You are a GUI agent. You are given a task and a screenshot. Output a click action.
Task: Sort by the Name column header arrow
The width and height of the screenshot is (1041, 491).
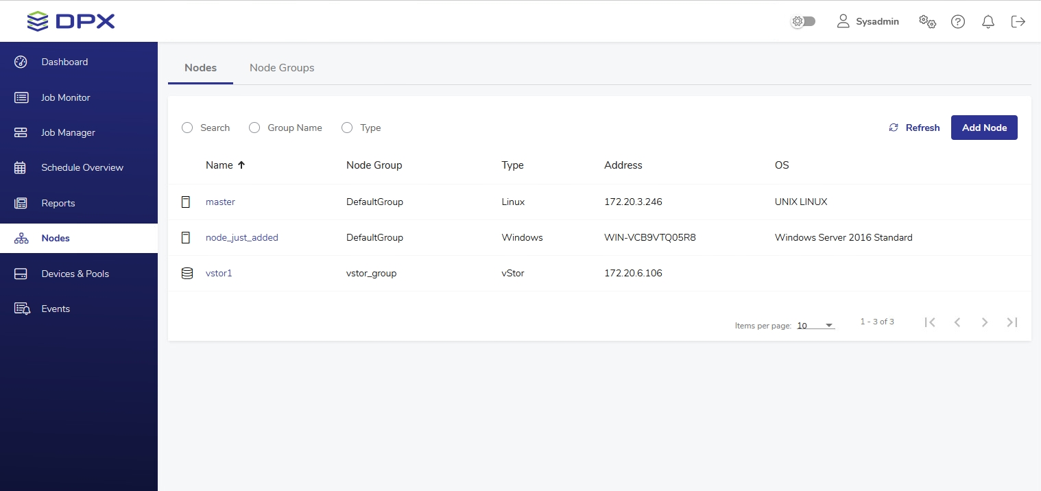[241, 165]
